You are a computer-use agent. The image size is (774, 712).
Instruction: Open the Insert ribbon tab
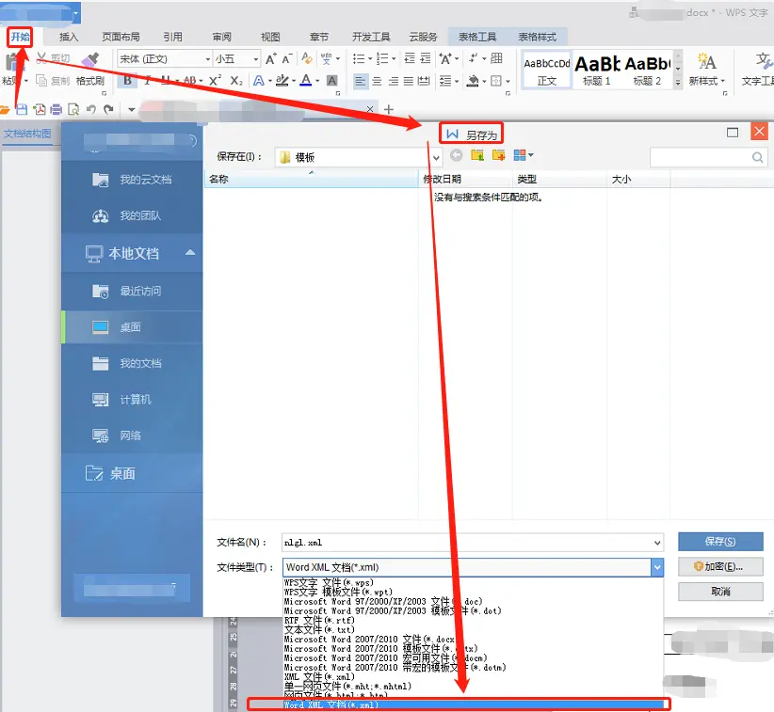point(69,37)
